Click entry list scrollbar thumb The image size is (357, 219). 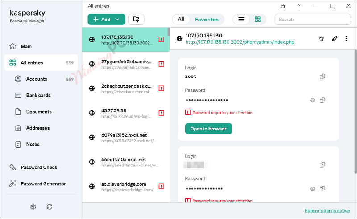point(169,32)
